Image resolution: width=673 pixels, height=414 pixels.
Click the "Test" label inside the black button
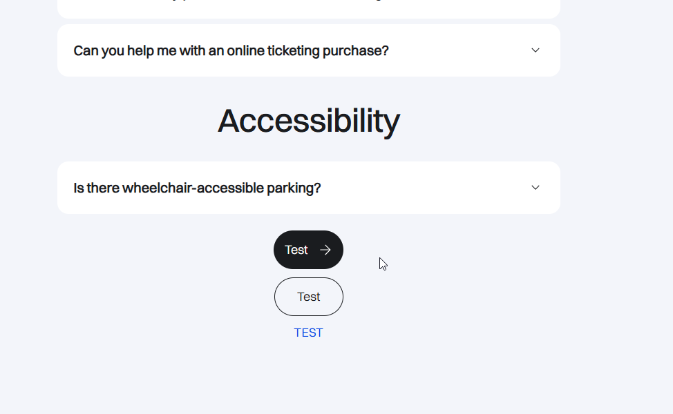[296, 250]
